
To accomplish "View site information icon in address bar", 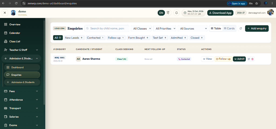I will point(24,3).
